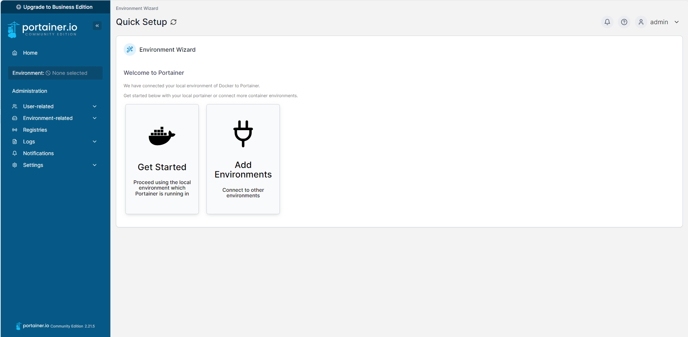Click the footer Portainer logo icon
The width and height of the screenshot is (688, 337).
click(x=19, y=326)
